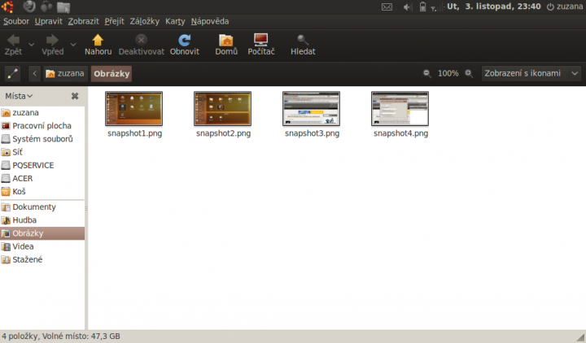Select the Obrázky path bar button
Screen dimensions: 586x343
click(x=112, y=73)
